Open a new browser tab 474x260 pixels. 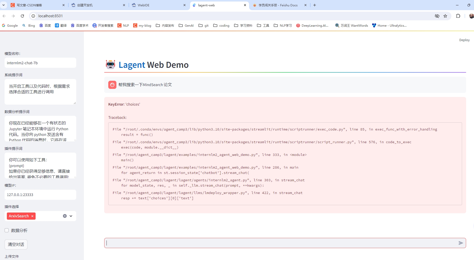[x=315, y=5]
